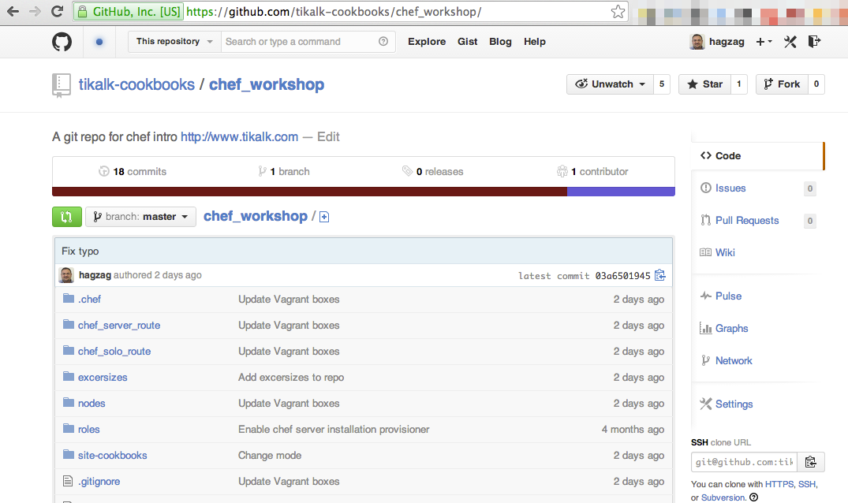Viewport: 848px width, 503px height.
Task: Fork the repository
Action: click(782, 84)
